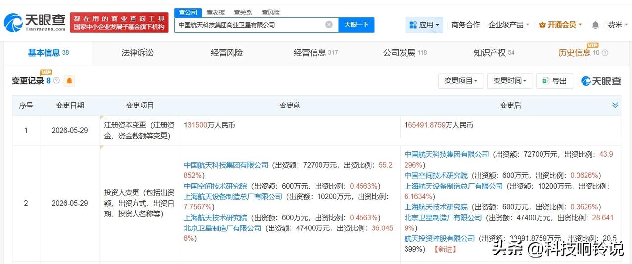Viewport: 632px width, 264px height.
Task: Open the 公司发展 tab
Action: click(x=405, y=53)
